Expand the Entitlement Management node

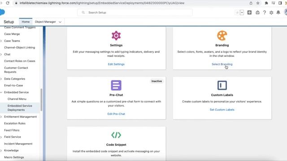1,117
